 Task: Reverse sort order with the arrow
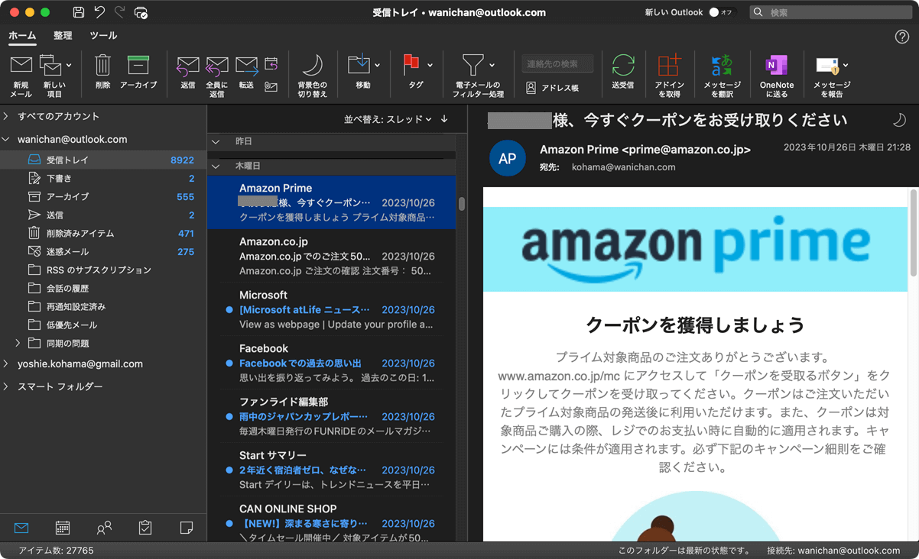pos(444,119)
